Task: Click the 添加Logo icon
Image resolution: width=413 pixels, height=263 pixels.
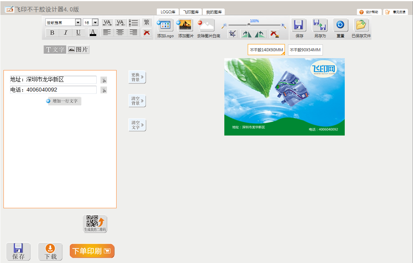Action: (165, 25)
